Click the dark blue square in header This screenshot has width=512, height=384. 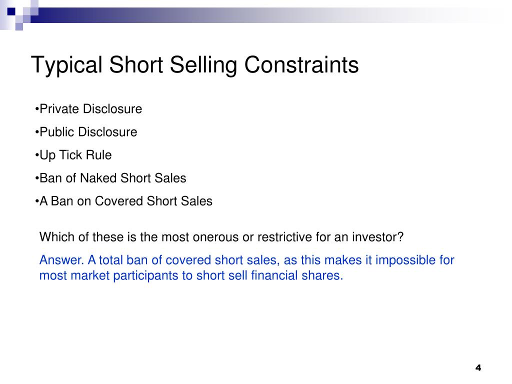11,11
